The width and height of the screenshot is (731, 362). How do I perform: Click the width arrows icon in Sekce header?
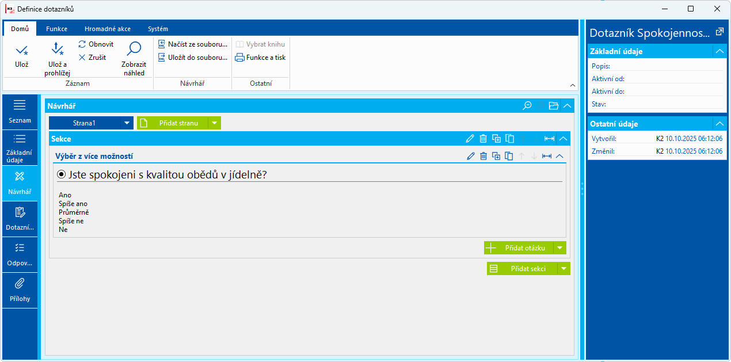coord(550,139)
